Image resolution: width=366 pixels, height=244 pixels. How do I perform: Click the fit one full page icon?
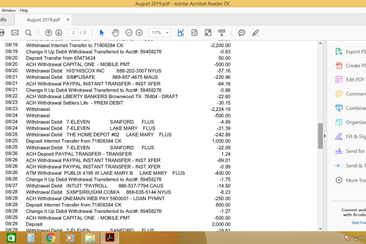pyautogui.click(x=194, y=33)
